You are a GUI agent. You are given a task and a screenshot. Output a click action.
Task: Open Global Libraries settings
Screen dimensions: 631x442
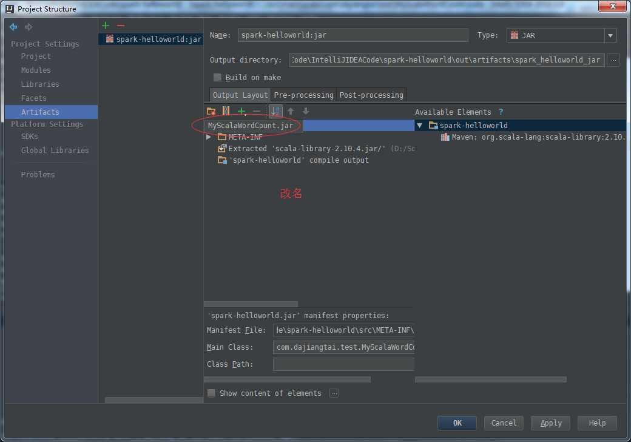pos(55,150)
